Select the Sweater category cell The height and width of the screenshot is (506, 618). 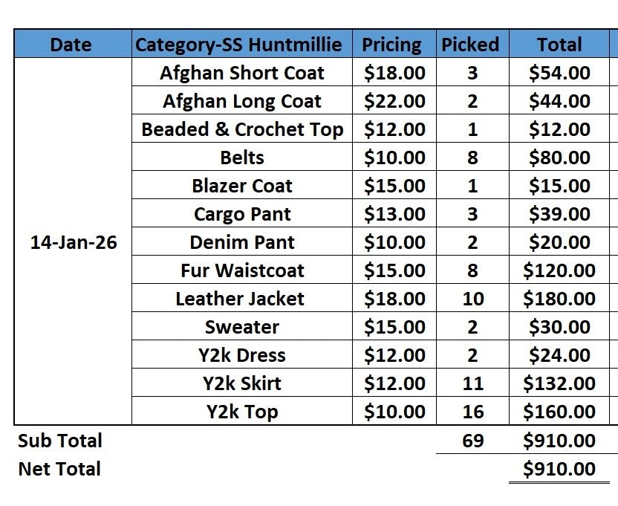(x=242, y=326)
